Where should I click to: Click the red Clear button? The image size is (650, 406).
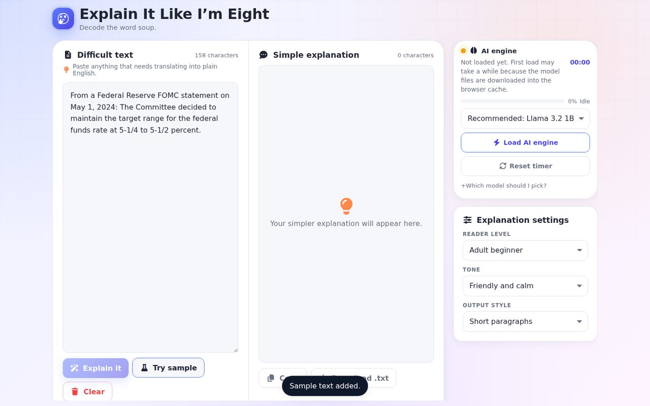[87, 391]
